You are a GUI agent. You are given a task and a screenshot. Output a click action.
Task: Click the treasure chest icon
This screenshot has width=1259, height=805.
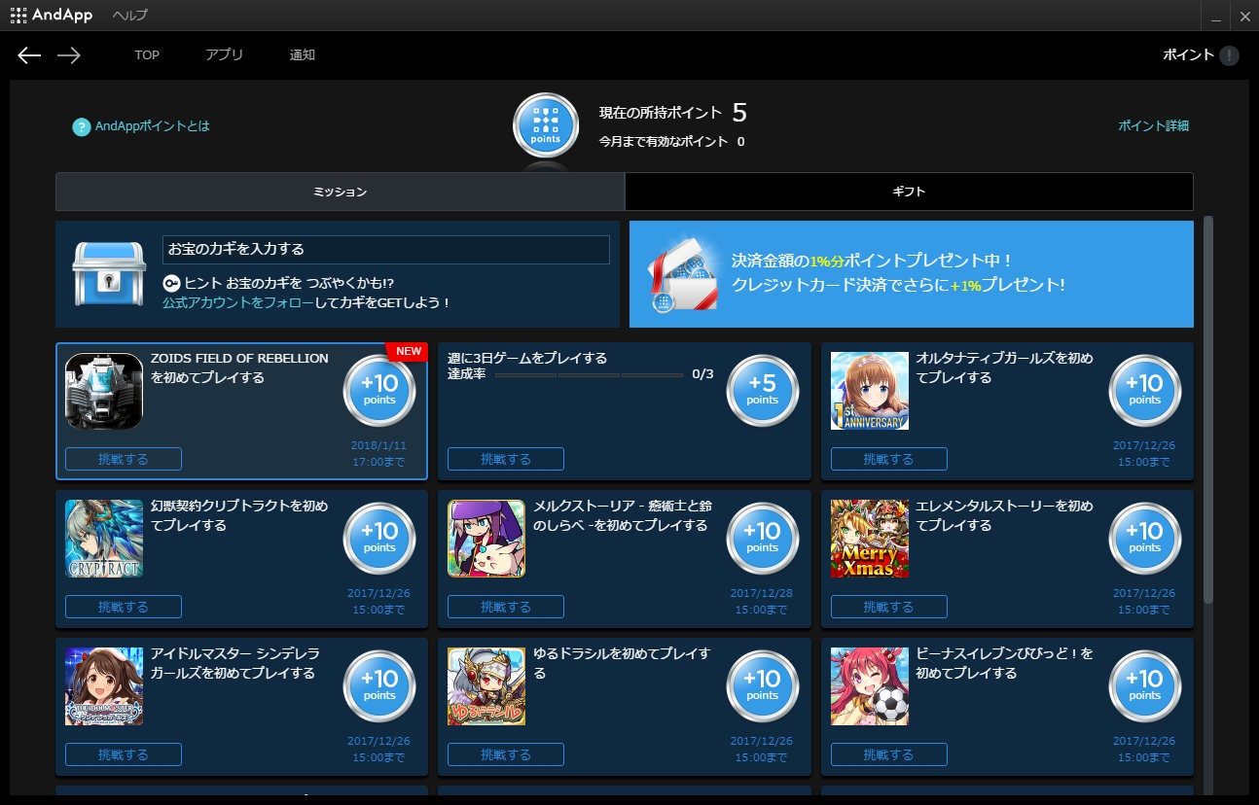click(x=109, y=274)
